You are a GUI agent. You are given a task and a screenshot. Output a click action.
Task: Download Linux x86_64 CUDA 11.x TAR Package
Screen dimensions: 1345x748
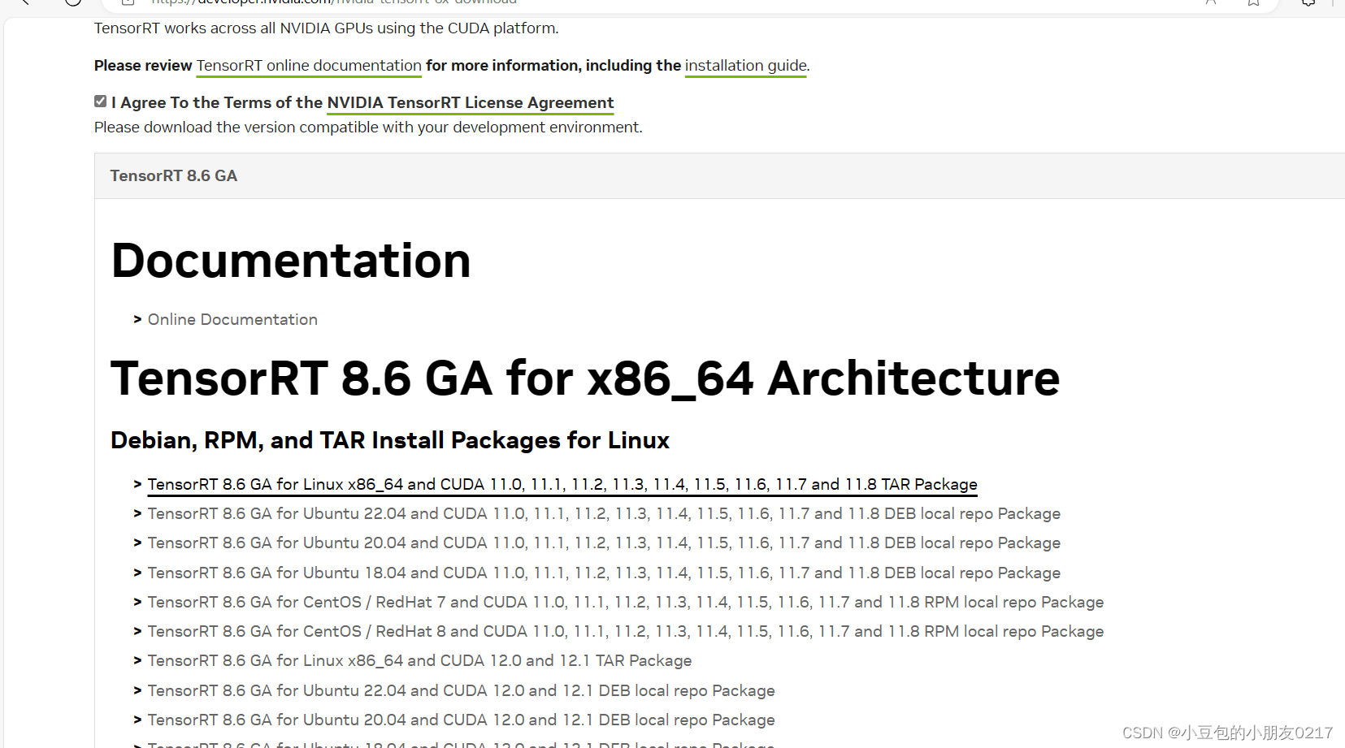562,485
